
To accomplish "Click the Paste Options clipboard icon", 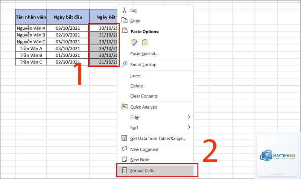I will [125, 30].
